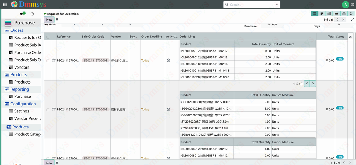Open the apps grid menu icon
The image size is (356, 165).
[5, 4]
